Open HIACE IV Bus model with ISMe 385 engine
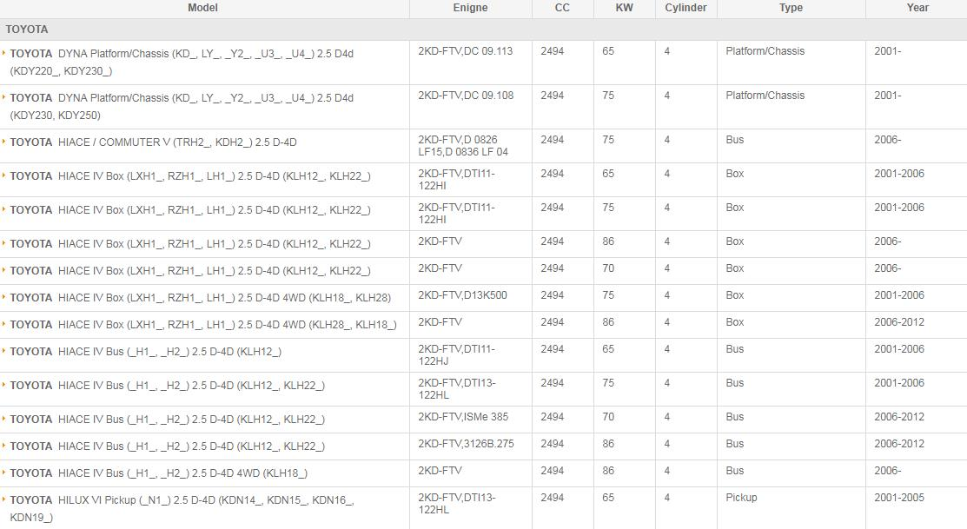Screen dimensions: 967x529 tap(191, 420)
